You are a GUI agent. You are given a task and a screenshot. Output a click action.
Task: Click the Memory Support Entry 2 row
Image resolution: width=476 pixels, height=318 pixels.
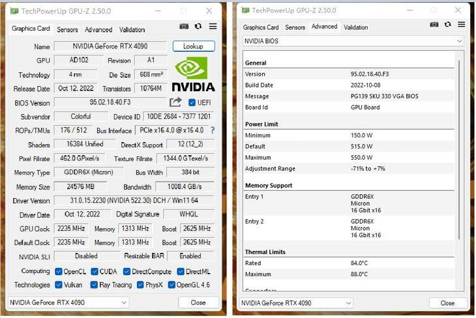350,228
